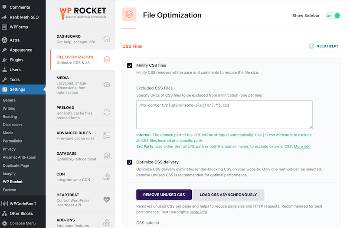Click the Dashboard house icon
This screenshot has height=228, width=347.
point(107,39)
